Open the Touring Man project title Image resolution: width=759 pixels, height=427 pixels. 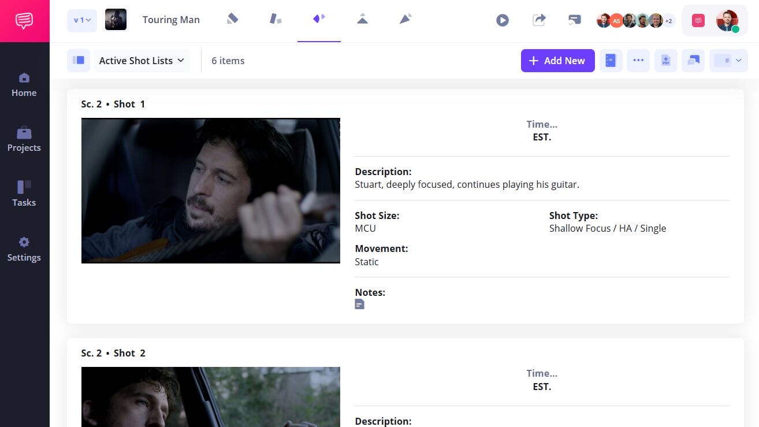coord(171,20)
